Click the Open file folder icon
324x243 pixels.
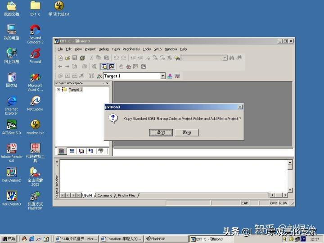(x=67, y=58)
